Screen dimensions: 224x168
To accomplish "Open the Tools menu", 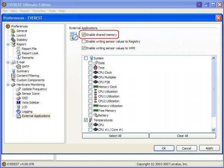I will (x=52, y=11).
